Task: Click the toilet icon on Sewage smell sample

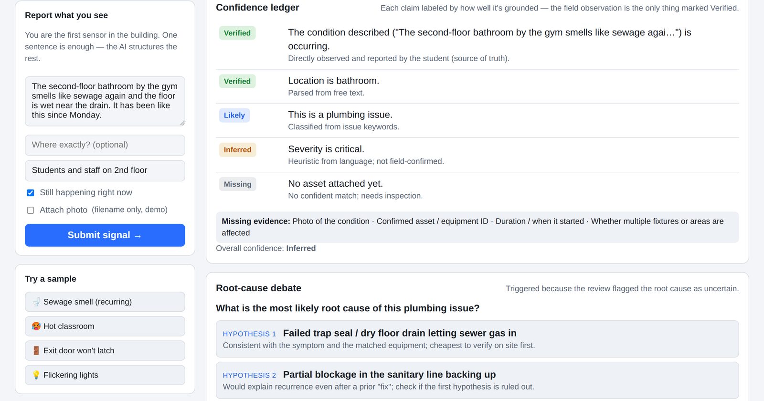Action: click(x=36, y=302)
